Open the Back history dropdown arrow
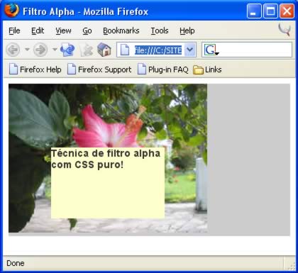 click(27, 50)
